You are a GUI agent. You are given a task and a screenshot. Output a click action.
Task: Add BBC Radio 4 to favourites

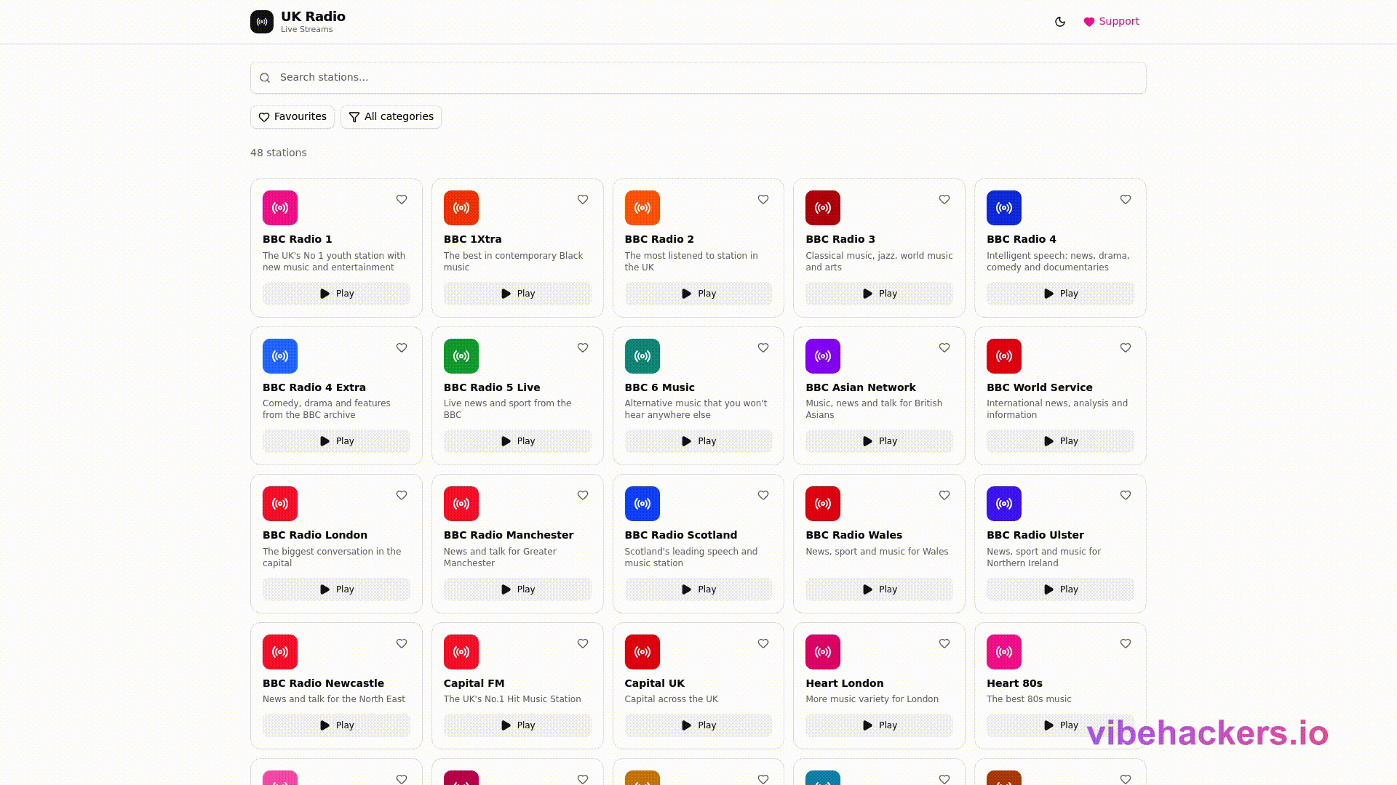[x=1126, y=200]
